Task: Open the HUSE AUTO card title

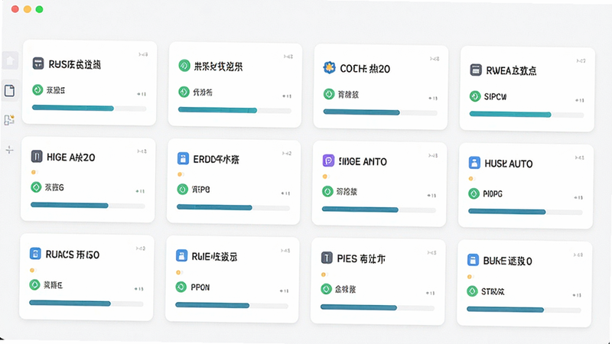Action: coord(509,164)
